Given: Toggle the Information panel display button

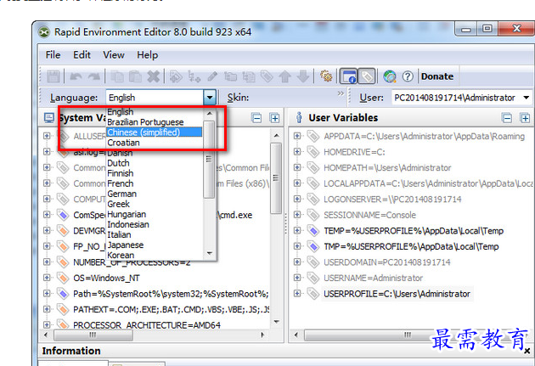Looking at the screenshot, I should [348, 76].
